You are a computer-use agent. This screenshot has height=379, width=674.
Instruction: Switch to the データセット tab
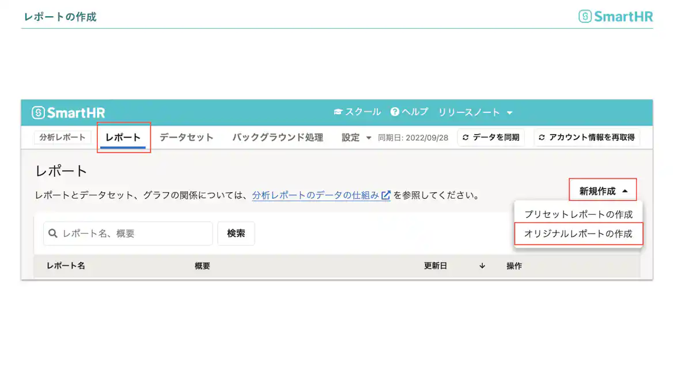click(x=186, y=137)
